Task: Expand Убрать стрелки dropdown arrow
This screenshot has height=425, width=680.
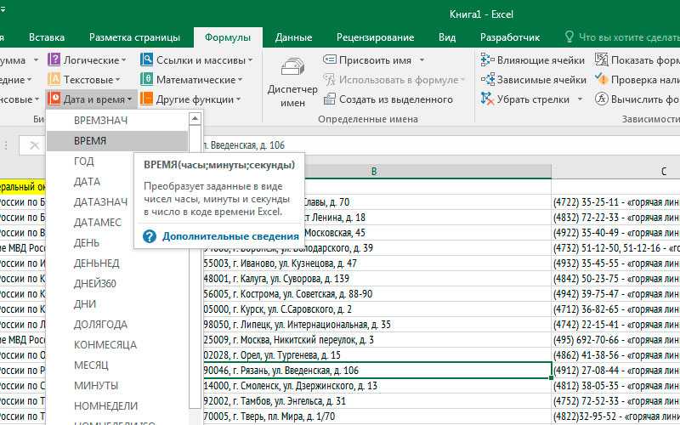Action: (581, 99)
